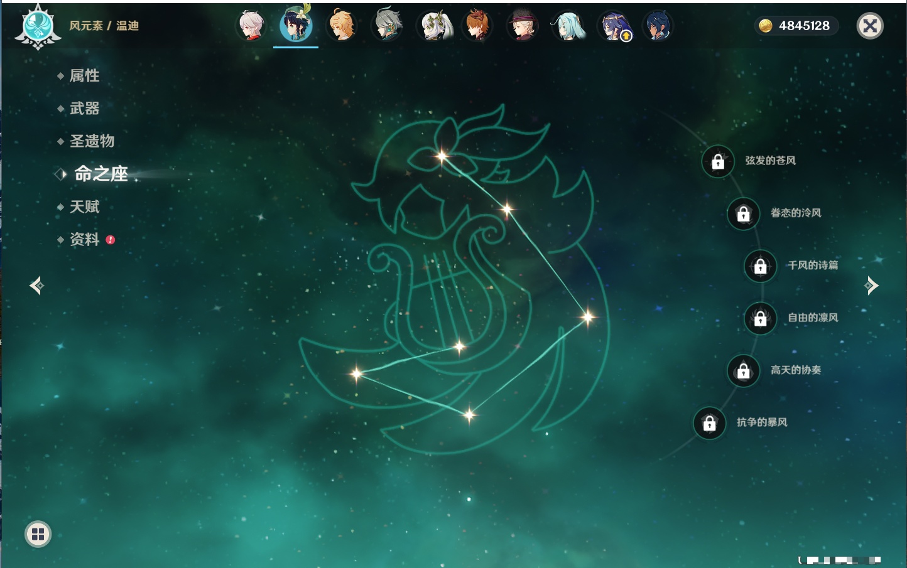
Task: Go to previous character with left arrow
Action: tap(36, 286)
